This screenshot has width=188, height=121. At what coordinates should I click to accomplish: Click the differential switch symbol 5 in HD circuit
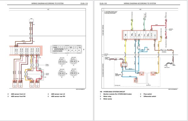(x=153, y=74)
